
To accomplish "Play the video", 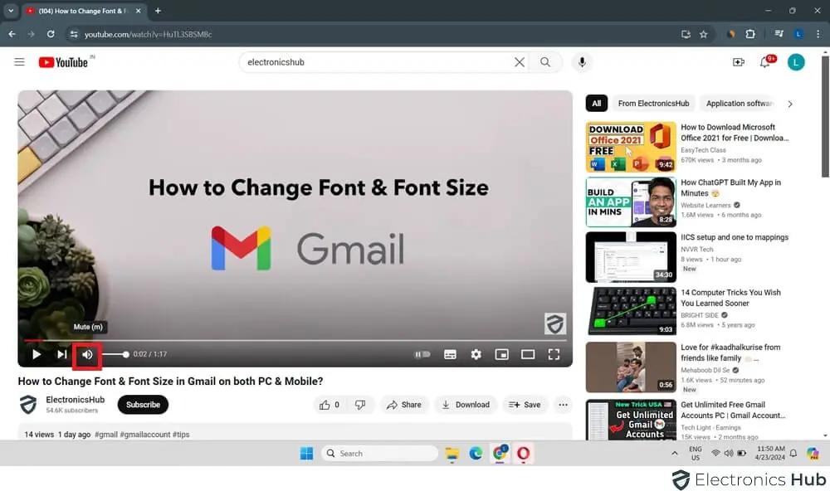I will pos(36,354).
